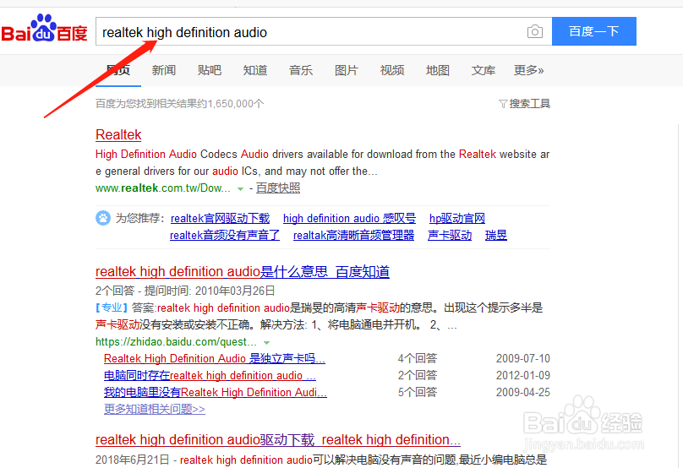Switch to the 音乐 tab
This screenshot has height=468, width=683.
(x=301, y=70)
